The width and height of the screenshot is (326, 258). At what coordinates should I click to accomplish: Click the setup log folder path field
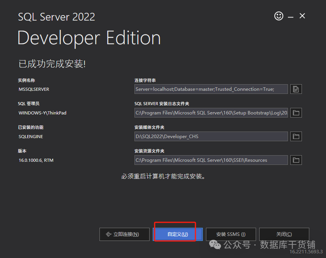211,113
